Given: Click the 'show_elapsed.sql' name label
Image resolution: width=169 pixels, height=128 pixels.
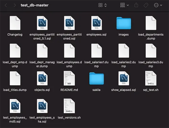Looking at the screenshot, I should tap(124, 90).
